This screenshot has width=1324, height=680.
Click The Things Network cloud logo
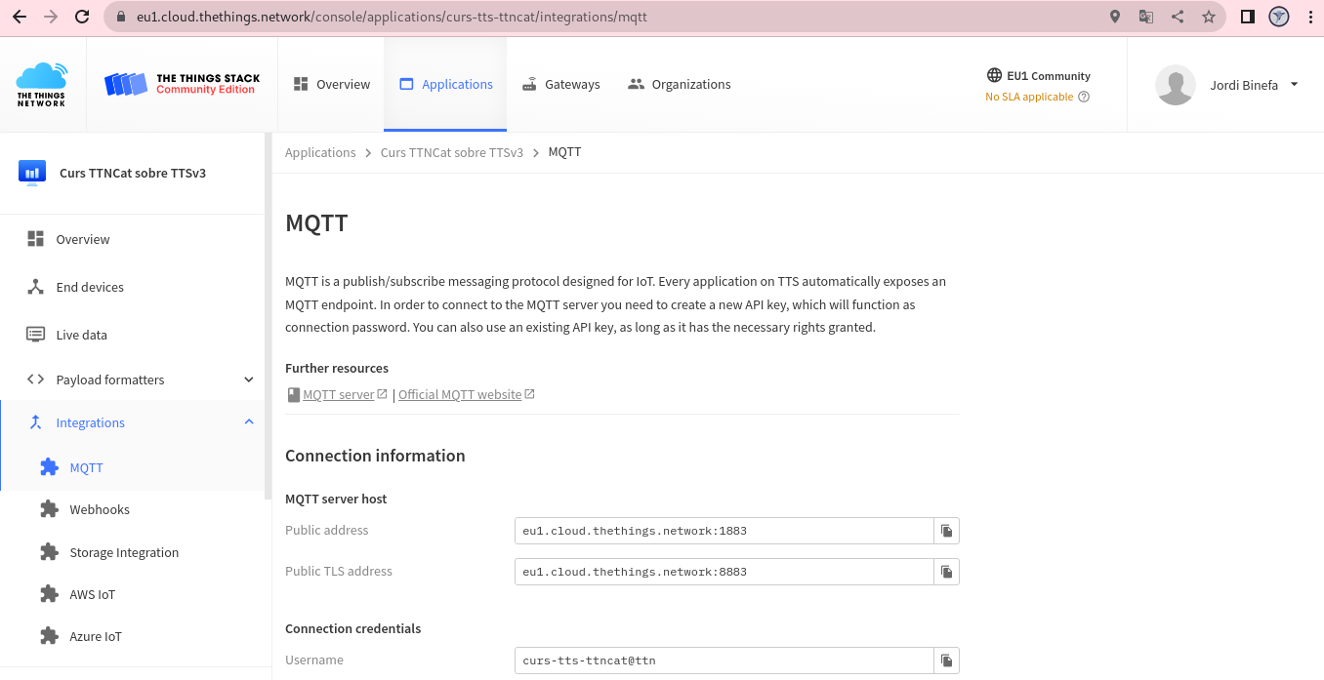(x=42, y=85)
